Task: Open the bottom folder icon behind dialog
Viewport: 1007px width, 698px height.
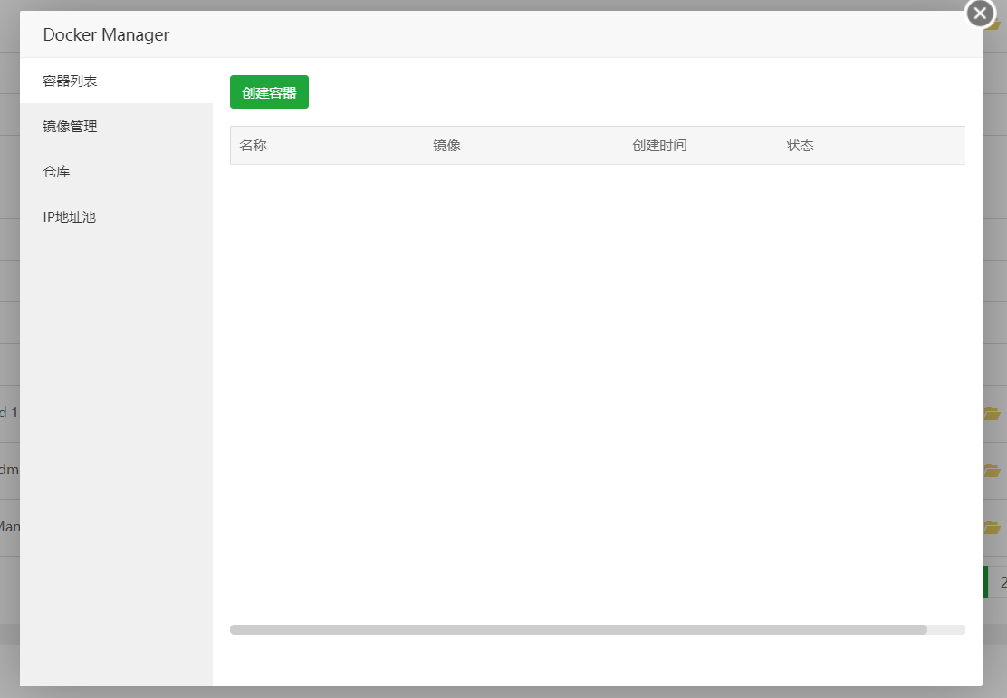Action: pyautogui.click(x=992, y=526)
